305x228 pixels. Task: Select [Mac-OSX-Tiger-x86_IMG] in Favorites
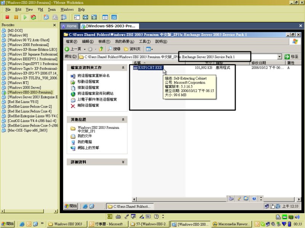click(27, 130)
